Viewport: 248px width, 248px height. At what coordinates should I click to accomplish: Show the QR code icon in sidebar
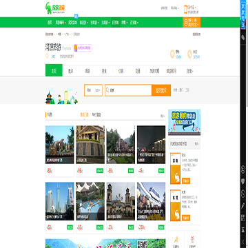[243, 218]
